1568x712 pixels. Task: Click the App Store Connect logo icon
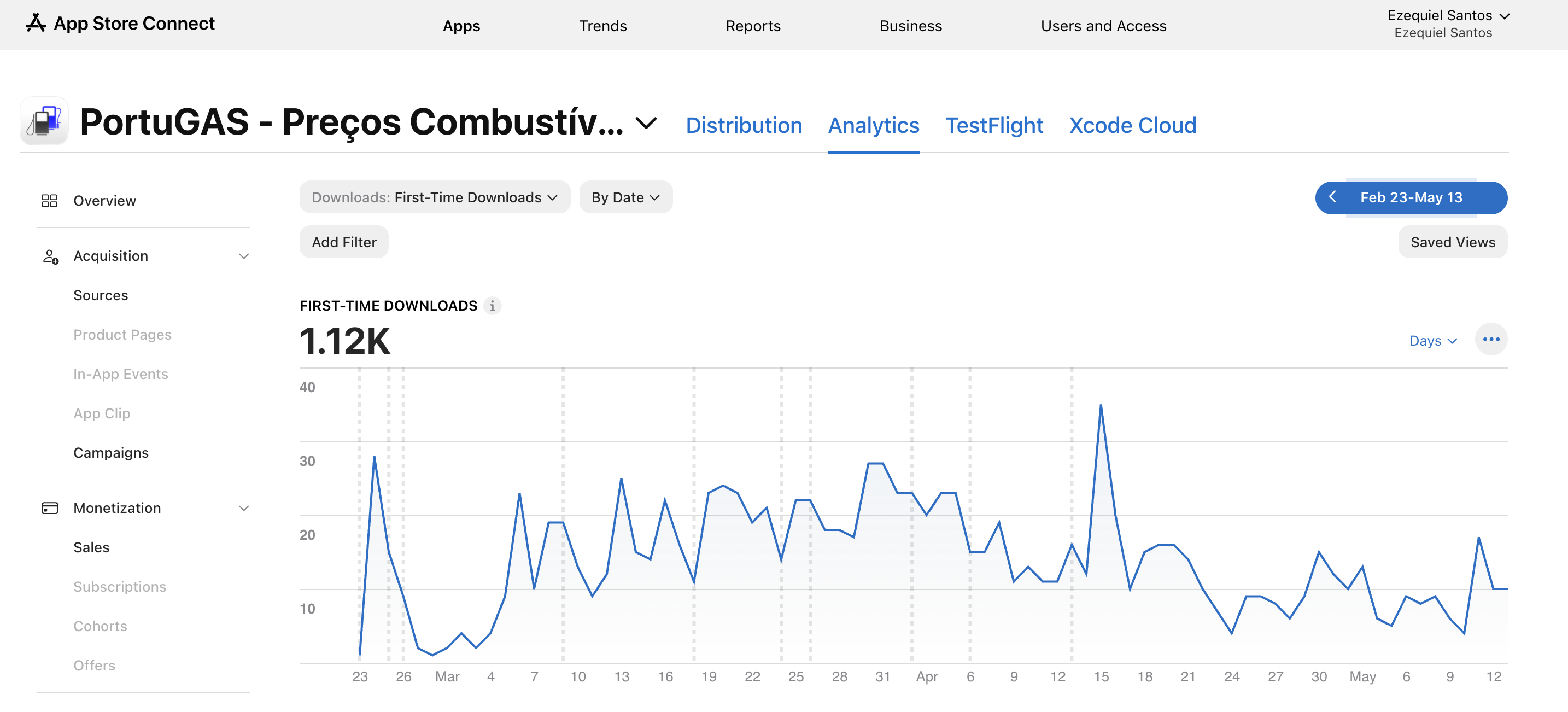click(36, 23)
